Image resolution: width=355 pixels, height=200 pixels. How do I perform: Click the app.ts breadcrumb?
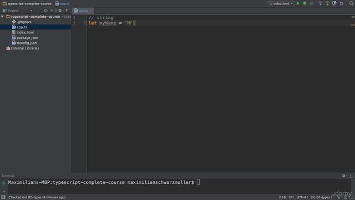pos(62,4)
